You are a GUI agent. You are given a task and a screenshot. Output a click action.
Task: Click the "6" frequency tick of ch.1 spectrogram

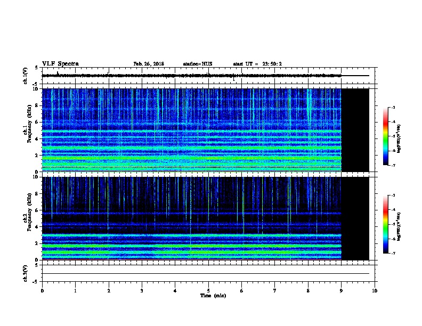37,123
